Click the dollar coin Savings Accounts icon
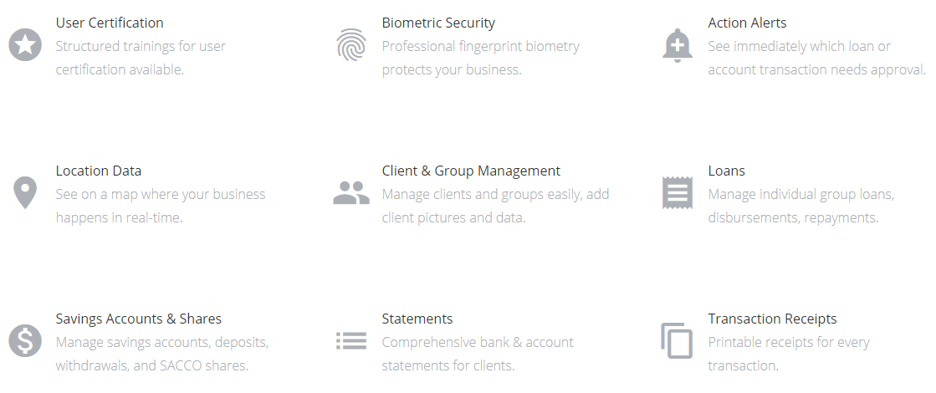The width and height of the screenshot is (936, 393). coord(25,340)
